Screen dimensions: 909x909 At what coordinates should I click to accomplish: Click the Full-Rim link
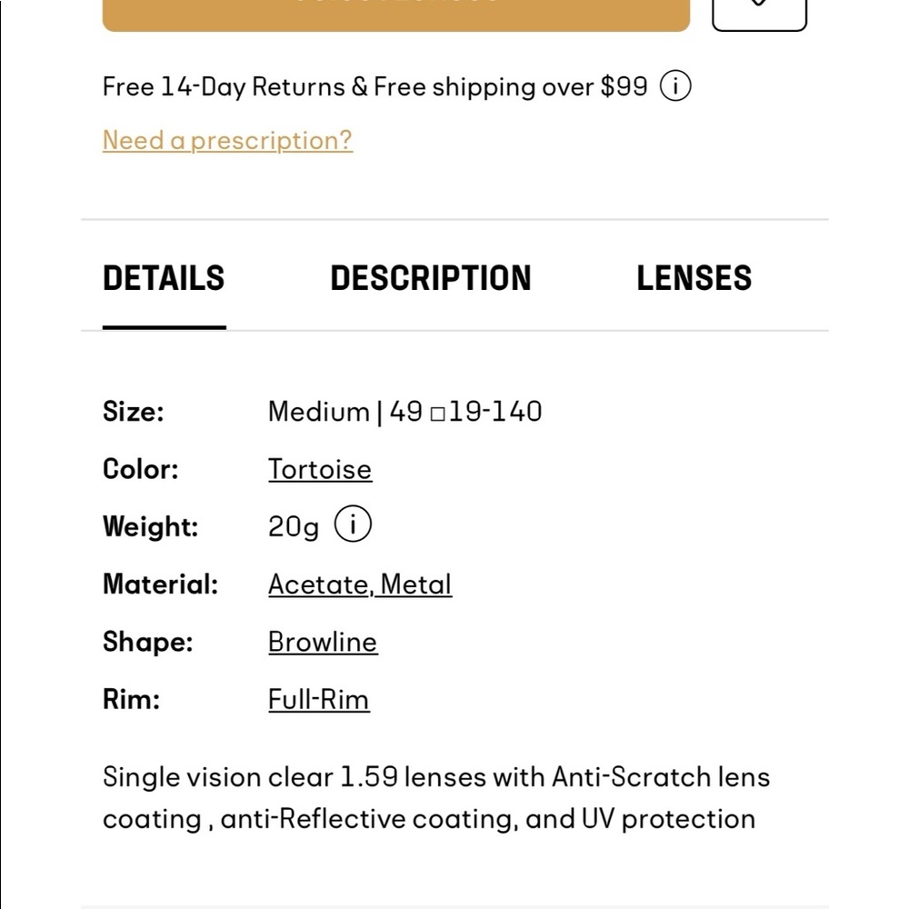(x=319, y=699)
